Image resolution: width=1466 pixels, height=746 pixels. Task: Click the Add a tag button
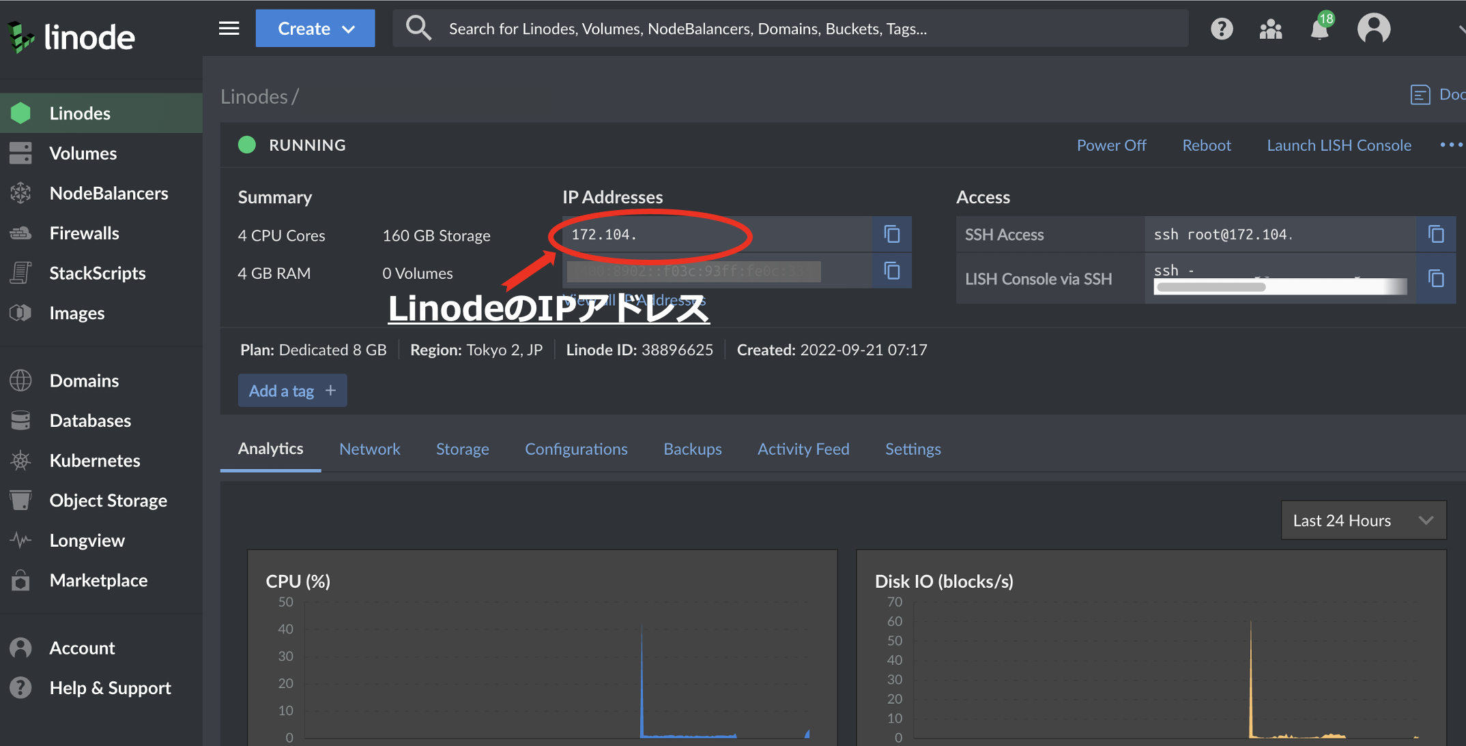pyautogui.click(x=292, y=391)
